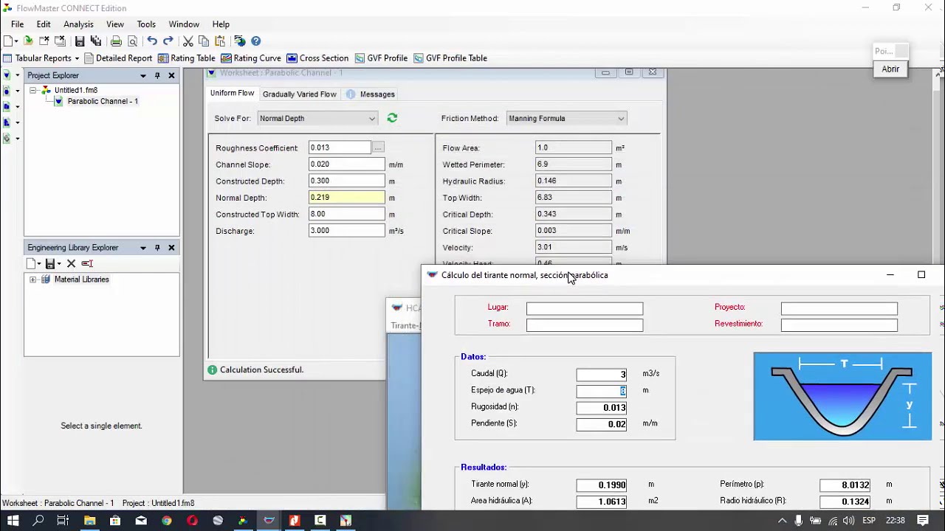Open File Explorer from the taskbar
This screenshot has height=531, width=945.
89,521
